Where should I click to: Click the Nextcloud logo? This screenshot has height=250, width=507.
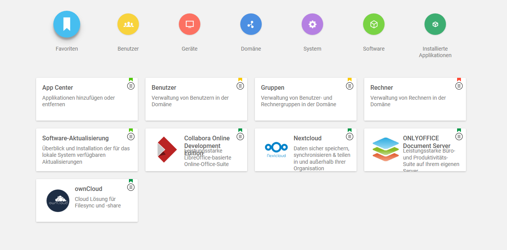[276, 150]
